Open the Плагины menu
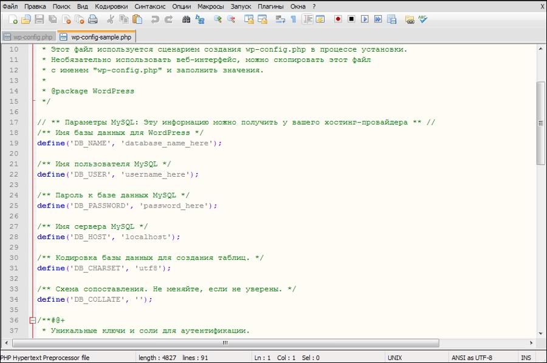547x363 pixels. (x=270, y=6)
